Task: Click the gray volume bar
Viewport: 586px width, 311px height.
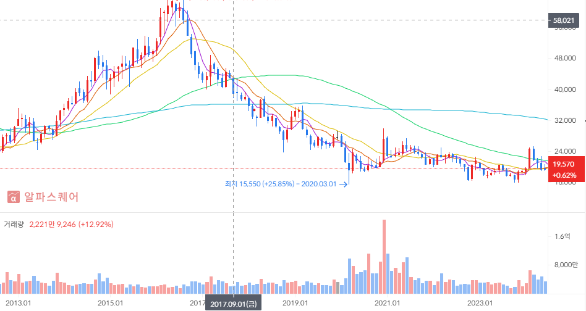Action: tap(338, 288)
